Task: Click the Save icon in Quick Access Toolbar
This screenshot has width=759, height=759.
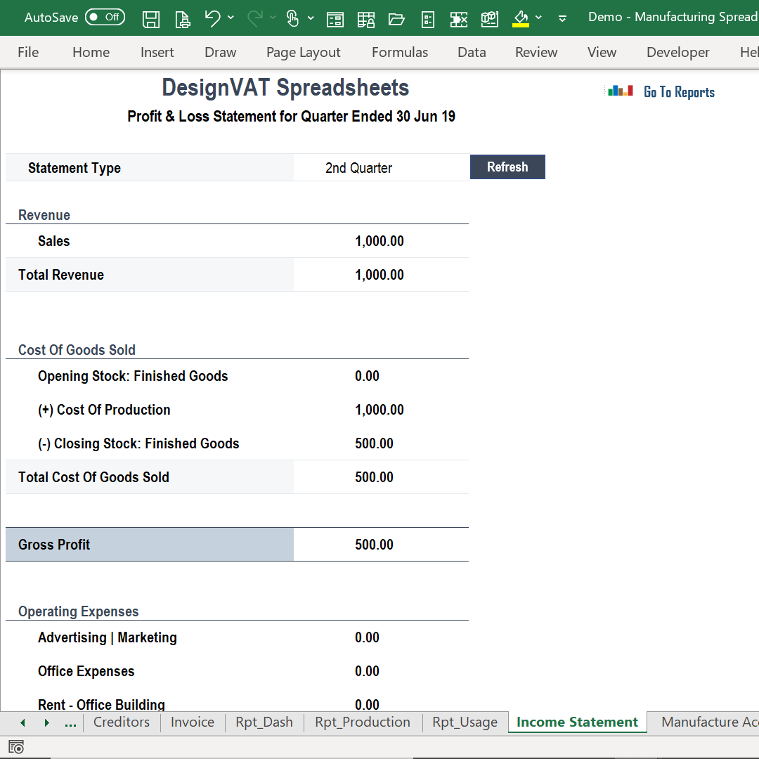Action: click(150, 19)
